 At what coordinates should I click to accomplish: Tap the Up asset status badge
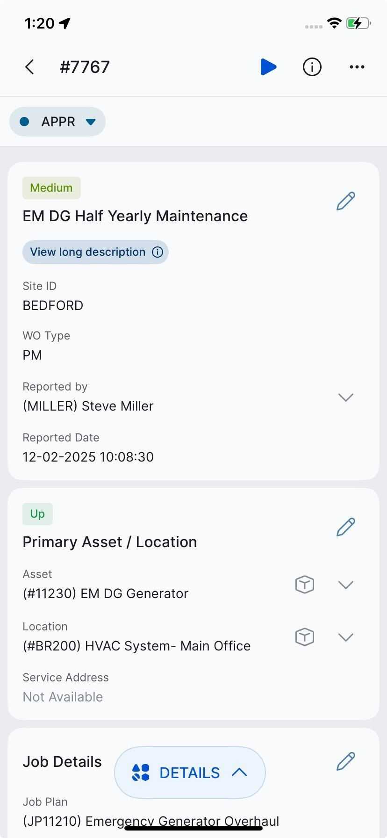click(x=37, y=514)
